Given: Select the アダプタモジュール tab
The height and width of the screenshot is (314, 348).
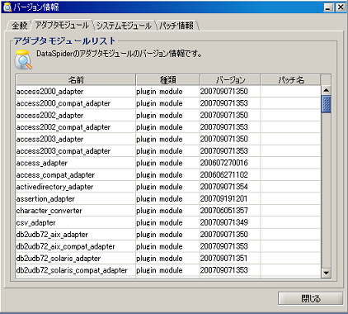Looking at the screenshot, I should [63, 26].
